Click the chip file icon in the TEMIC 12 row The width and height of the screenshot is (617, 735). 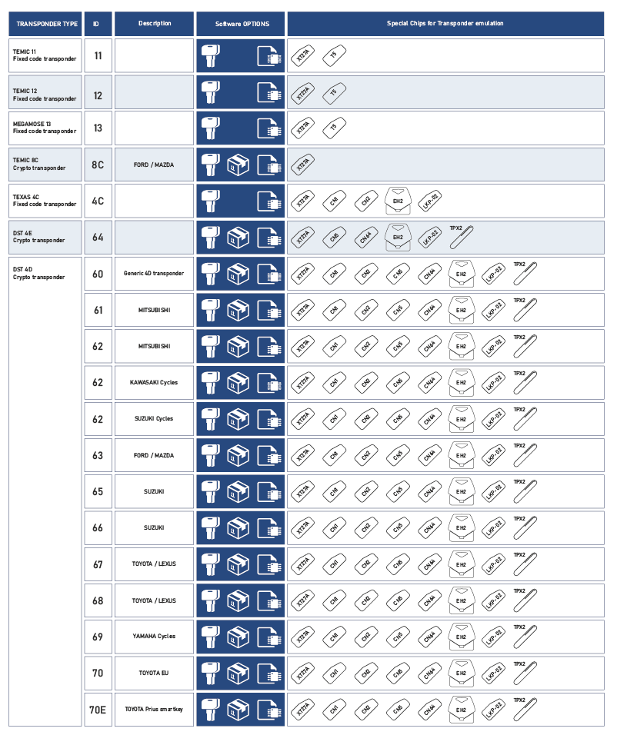[x=267, y=93]
